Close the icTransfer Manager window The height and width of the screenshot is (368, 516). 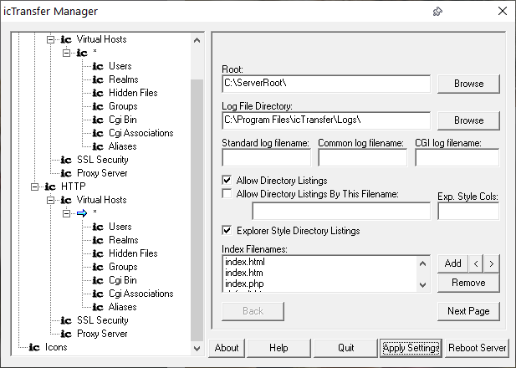click(502, 11)
